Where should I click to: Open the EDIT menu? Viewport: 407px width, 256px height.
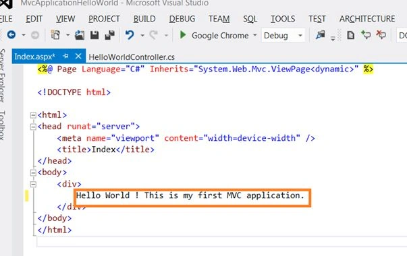click(34, 19)
